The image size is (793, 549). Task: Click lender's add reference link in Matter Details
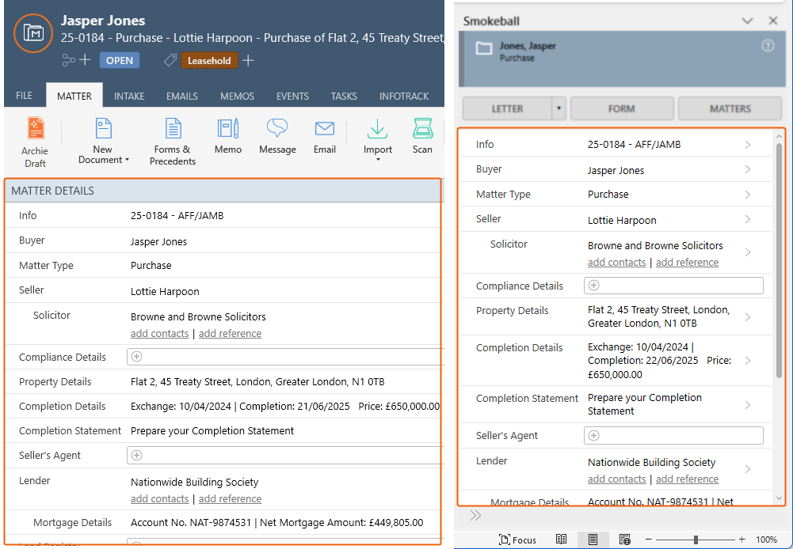(x=230, y=498)
